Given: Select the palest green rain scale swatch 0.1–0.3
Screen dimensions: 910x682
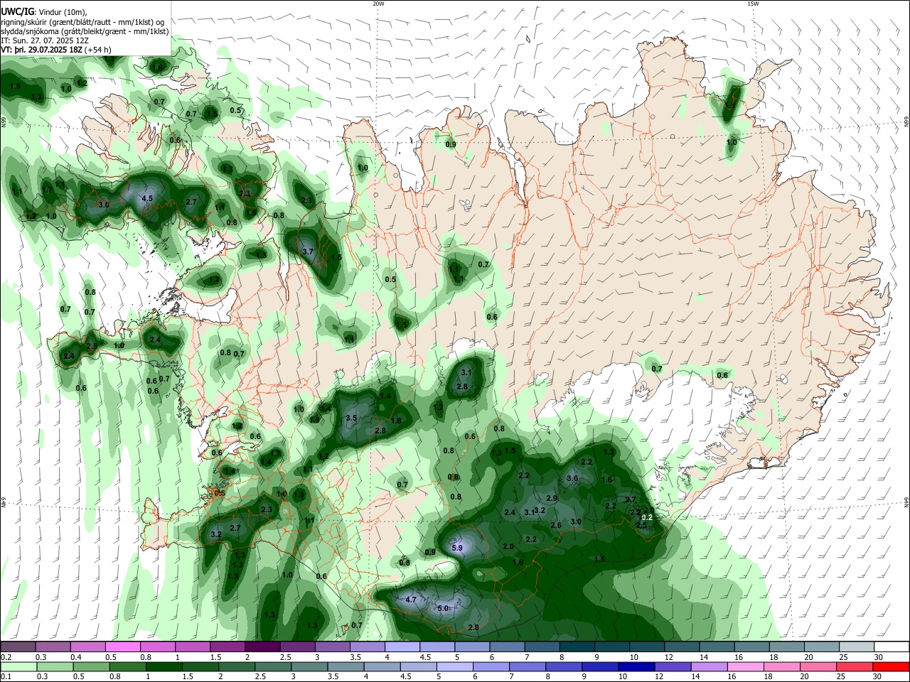Looking at the screenshot, I should pos(18,666).
